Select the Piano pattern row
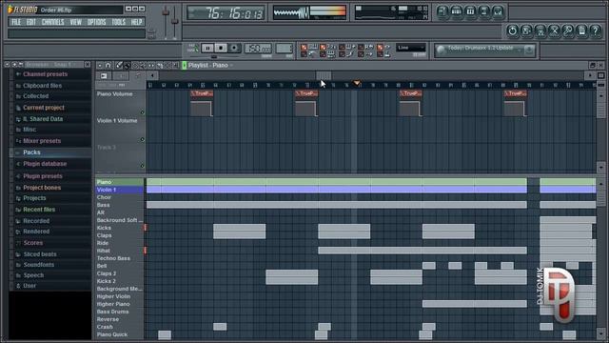The image size is (609, 343). click(119, 182)
